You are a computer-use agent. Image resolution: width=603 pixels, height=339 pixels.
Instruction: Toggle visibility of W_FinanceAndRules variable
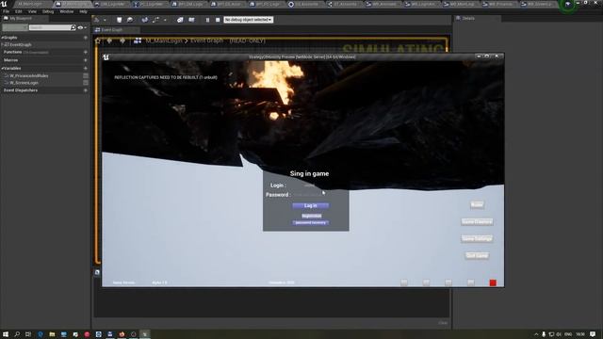pyautogui.click(x=86, y=75)
